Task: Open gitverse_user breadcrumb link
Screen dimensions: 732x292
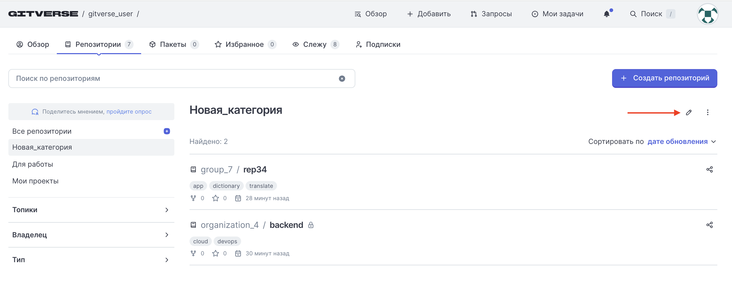Action: (110, 14)
